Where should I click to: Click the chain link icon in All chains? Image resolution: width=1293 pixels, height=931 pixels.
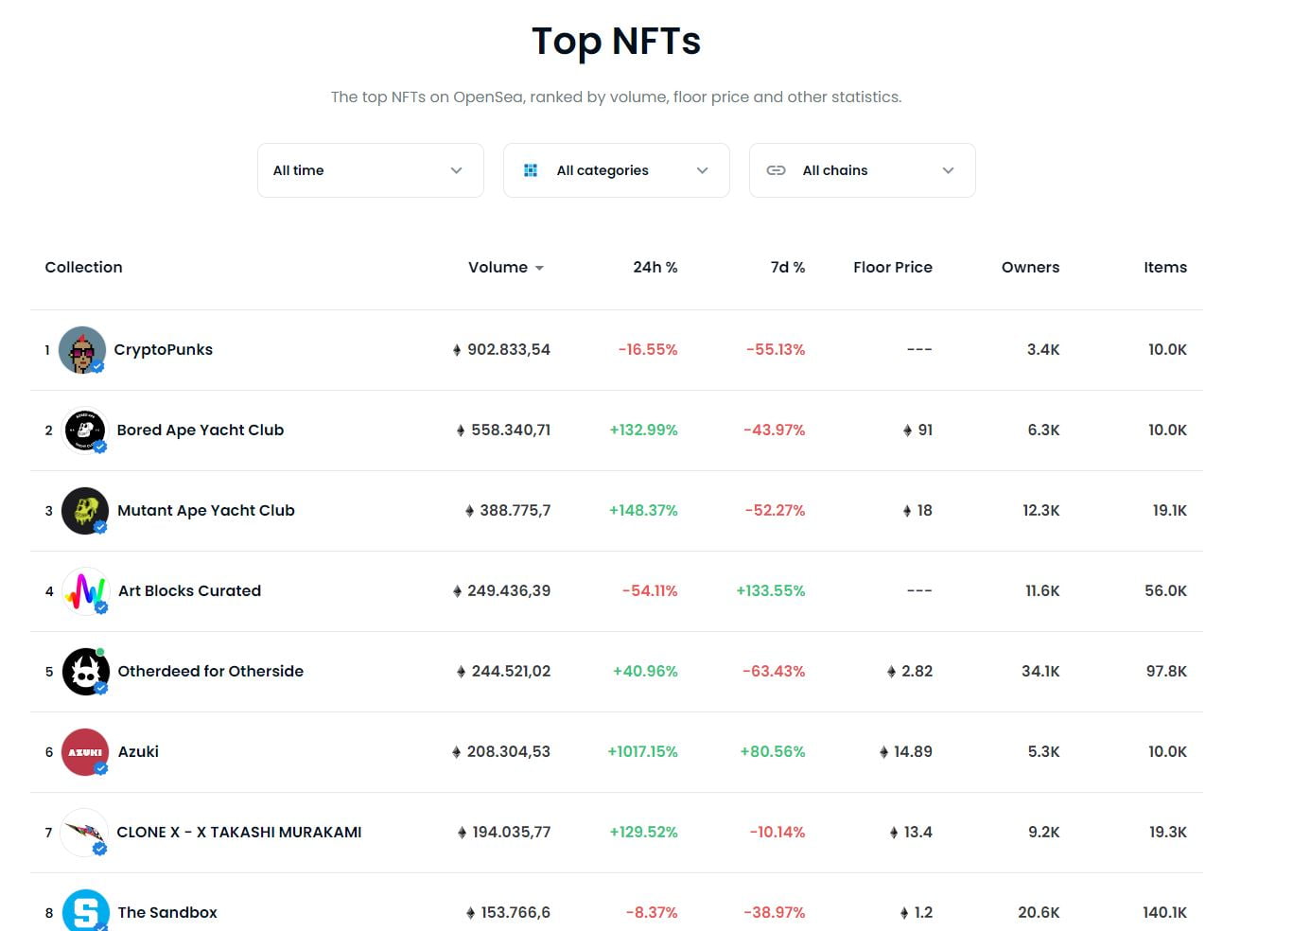[x=776, y=170]
